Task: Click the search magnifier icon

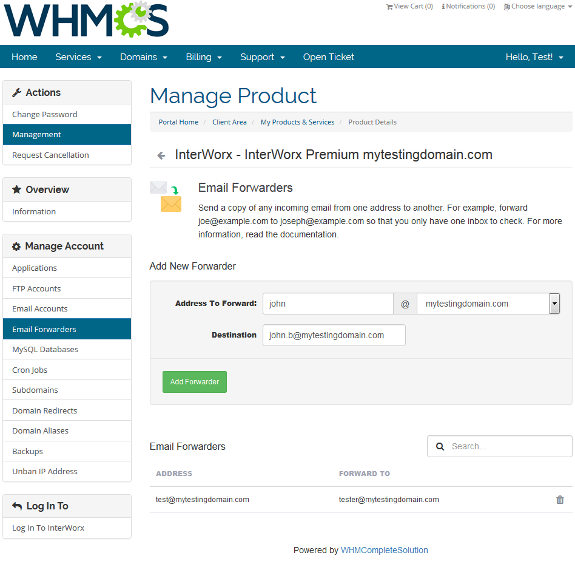Action: pyautogui.click(x=440, y=446)
